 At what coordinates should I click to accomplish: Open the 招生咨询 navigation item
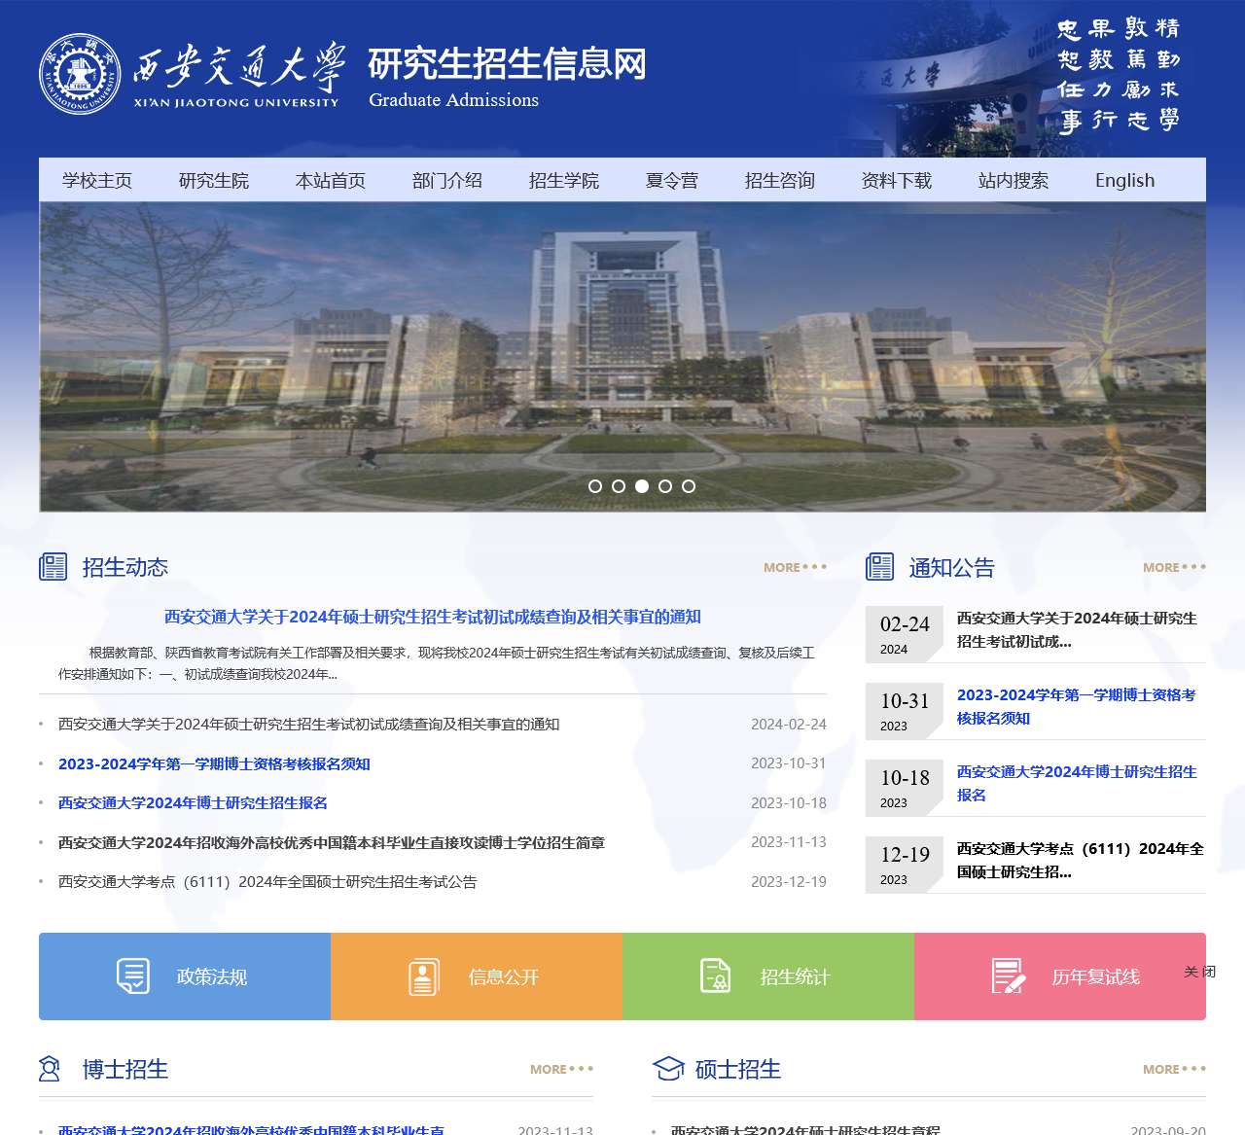(x=780, y=180)
